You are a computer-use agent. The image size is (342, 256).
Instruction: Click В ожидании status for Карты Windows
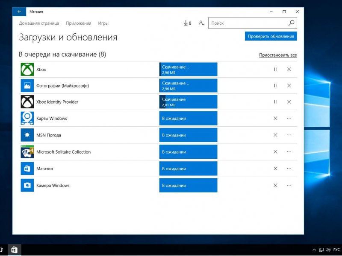(188, 118)
